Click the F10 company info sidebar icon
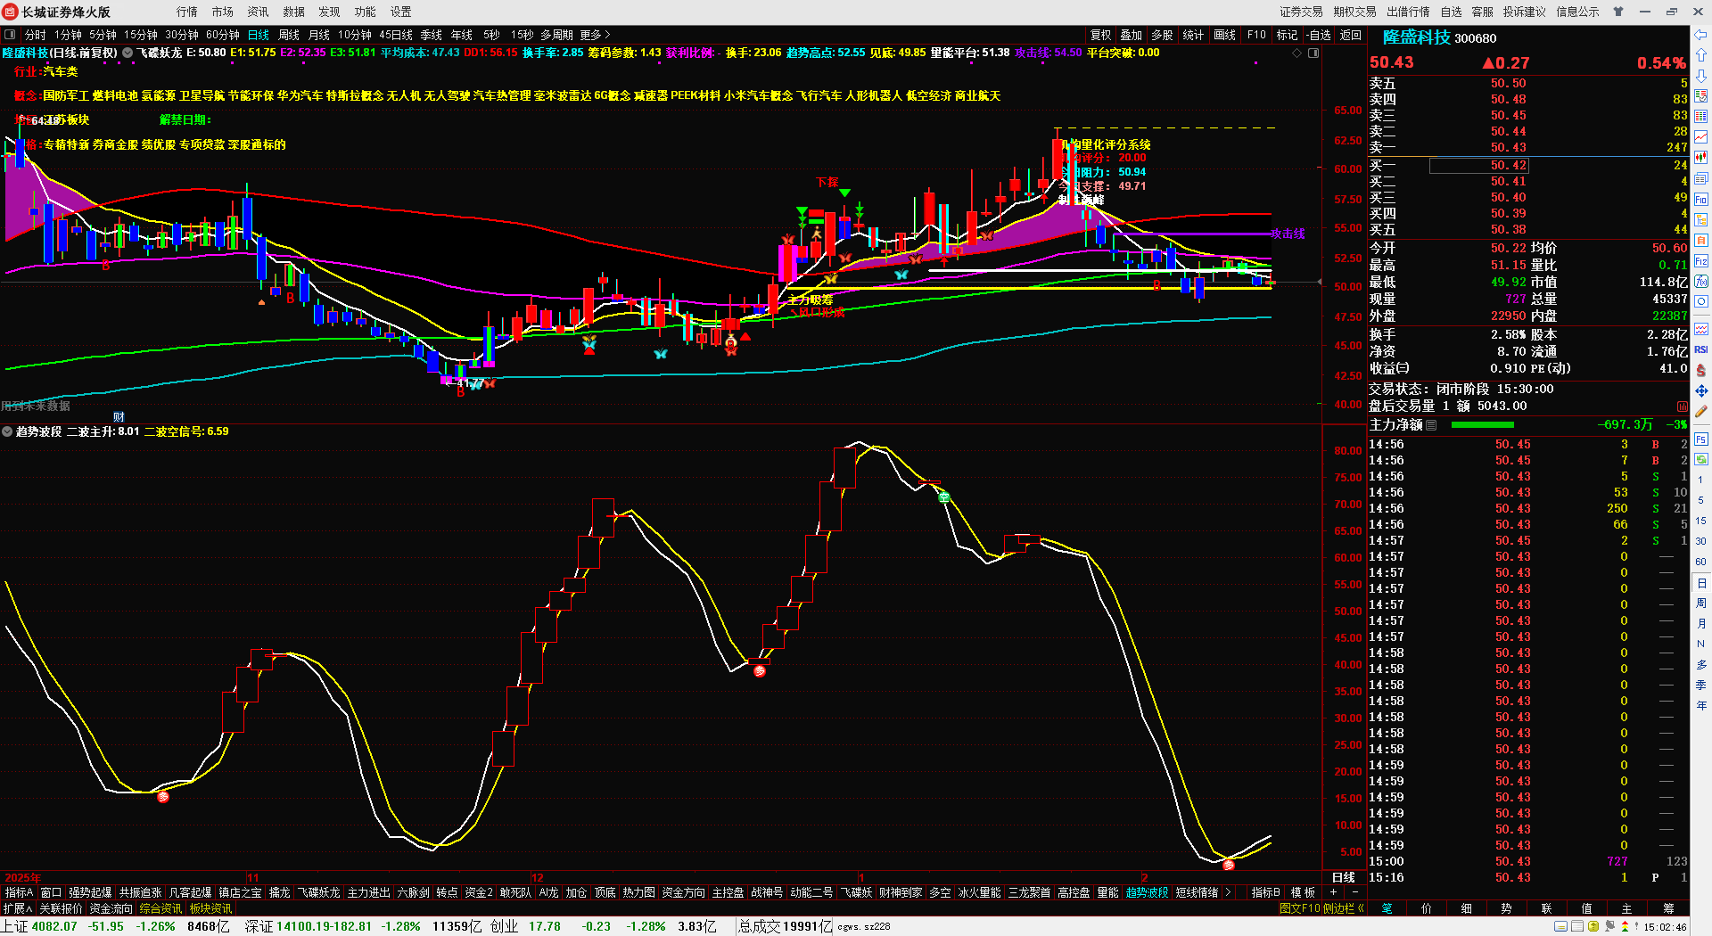The height and width of the screenshot is (936, 1712). click(1701, 200)
